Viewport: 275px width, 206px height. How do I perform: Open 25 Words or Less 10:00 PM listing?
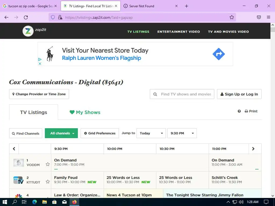tap(130, 180)
